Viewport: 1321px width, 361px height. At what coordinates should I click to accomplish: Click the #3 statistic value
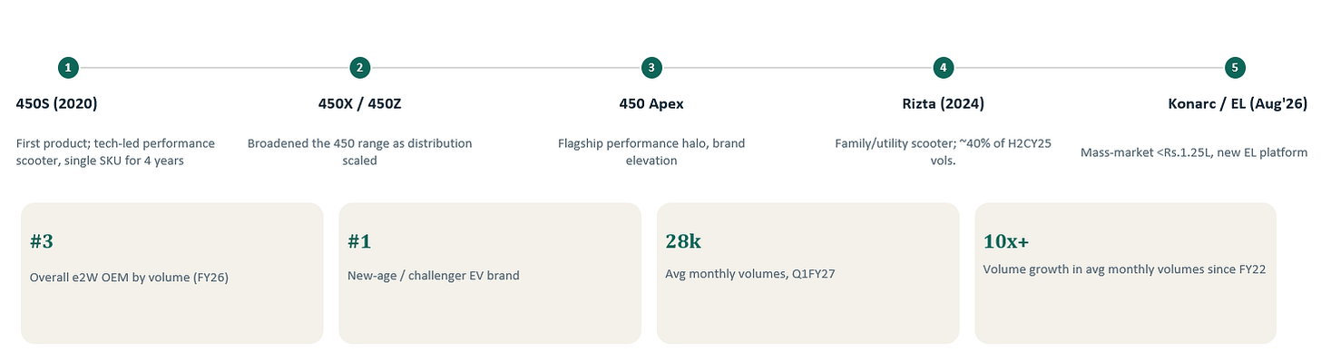pyautogui.click(x=42, y=241)
